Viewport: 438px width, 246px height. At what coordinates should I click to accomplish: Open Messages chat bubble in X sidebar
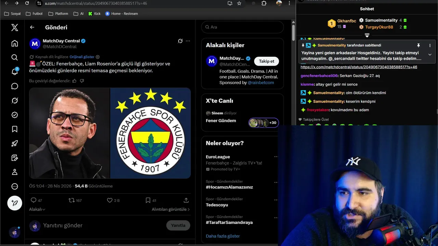click(x=14, y=86)
